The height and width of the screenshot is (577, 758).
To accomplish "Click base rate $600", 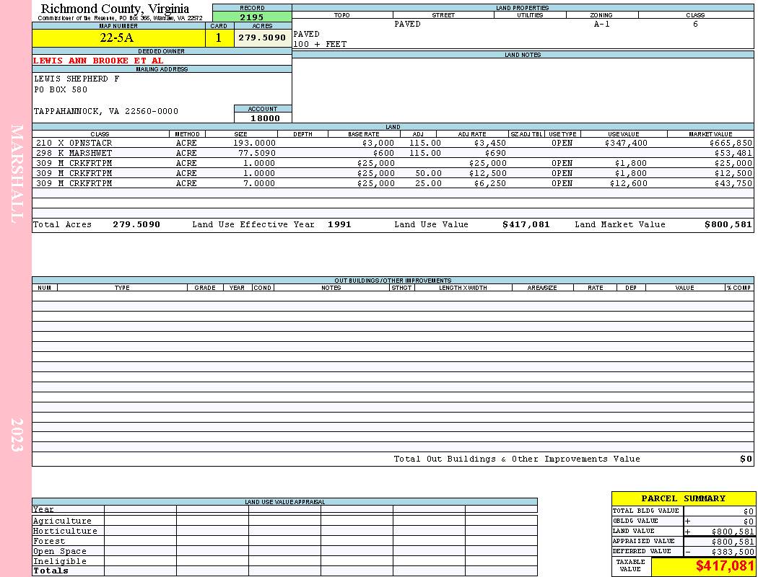I will (383, 153).
